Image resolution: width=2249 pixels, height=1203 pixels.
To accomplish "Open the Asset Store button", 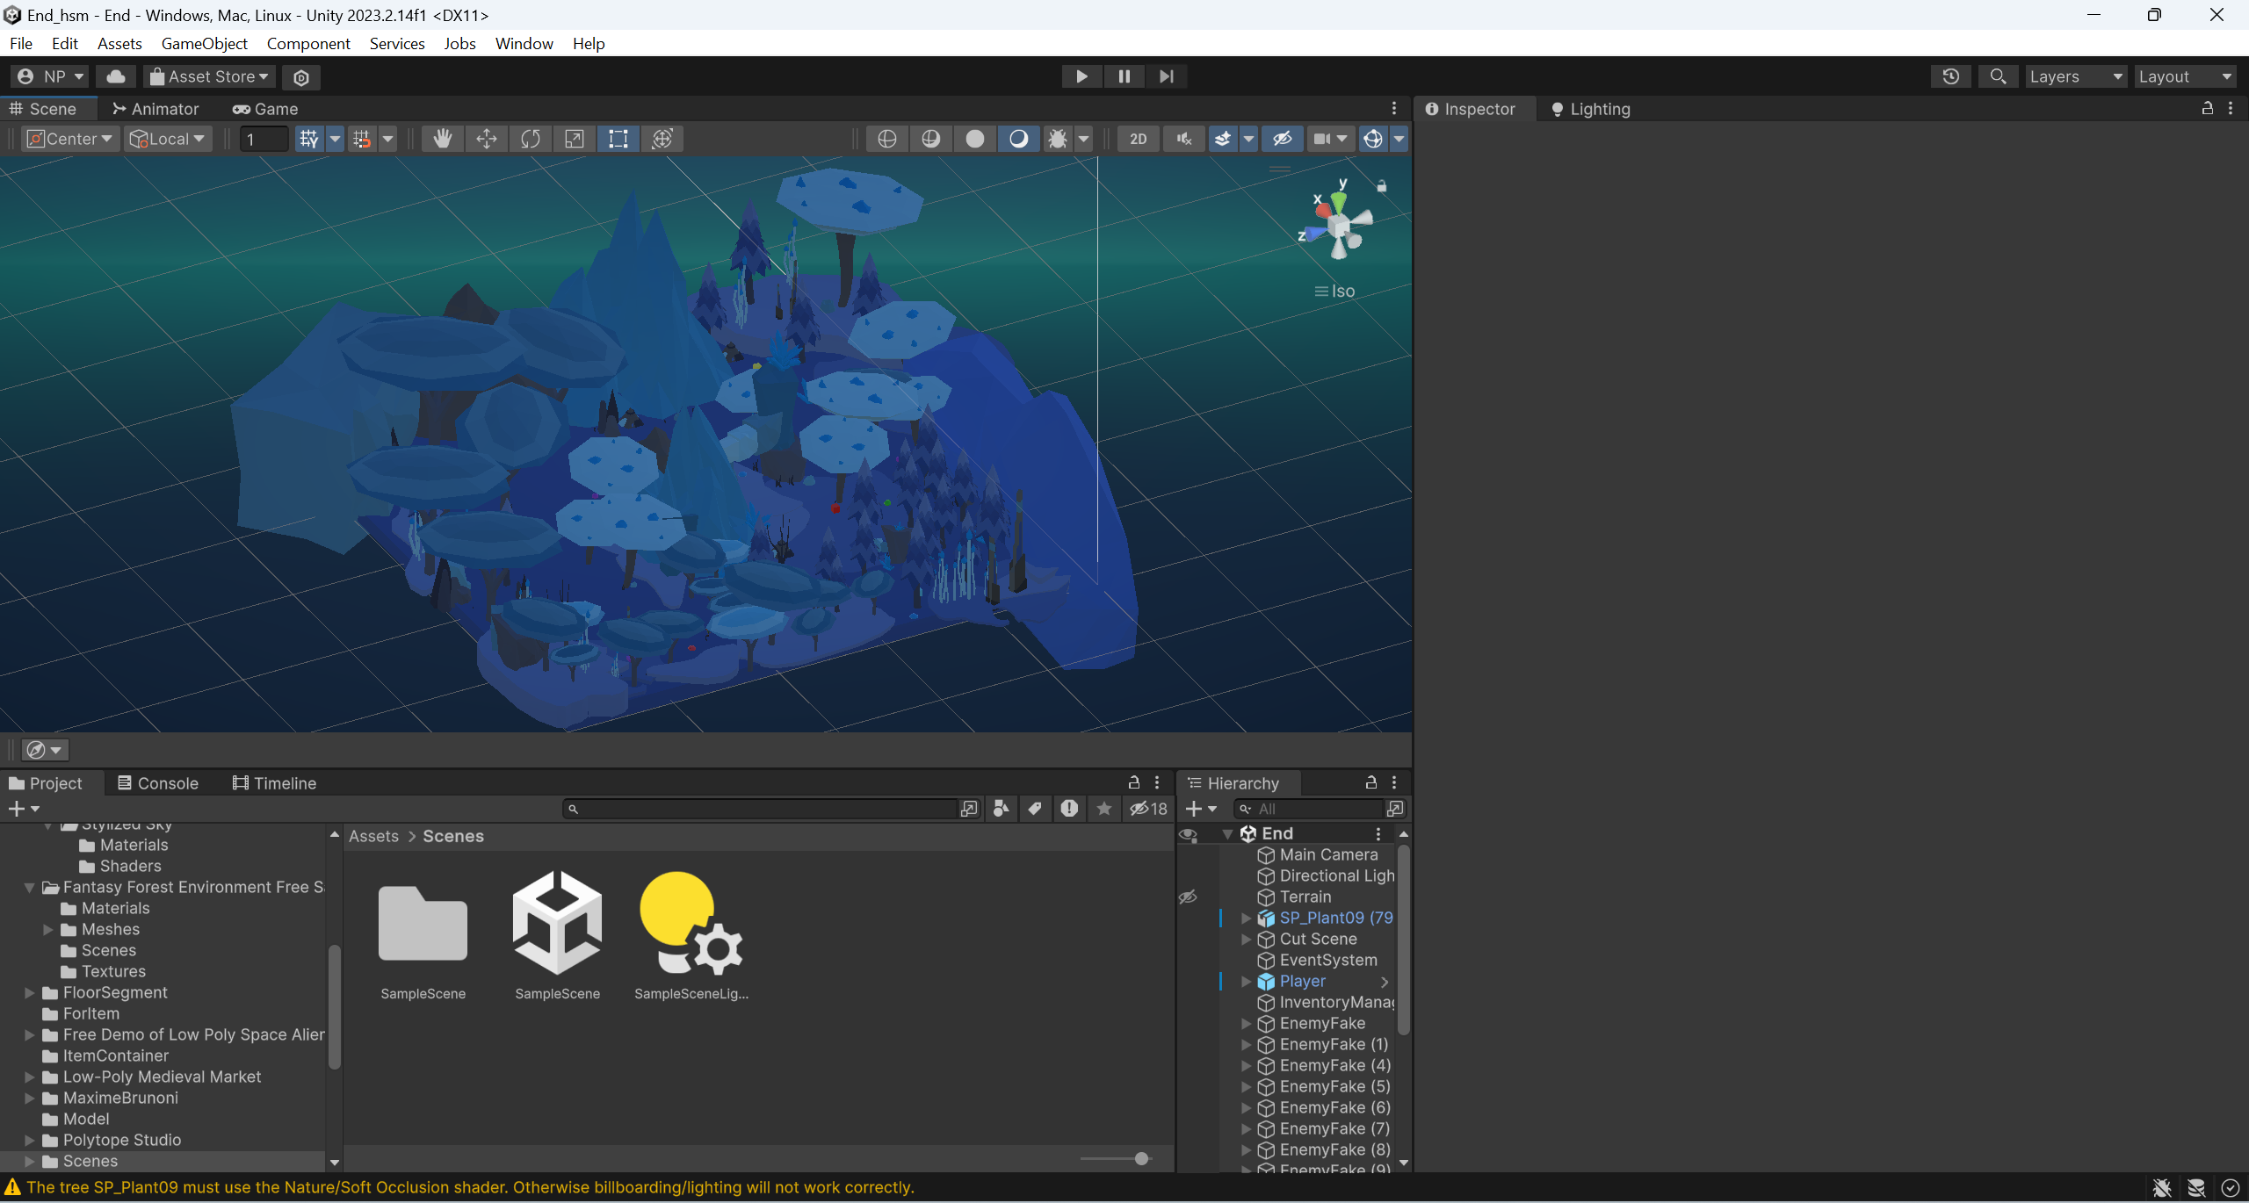I will 209,76.
